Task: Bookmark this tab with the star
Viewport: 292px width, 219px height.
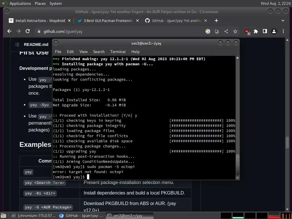Action: [x=235, y=31]
